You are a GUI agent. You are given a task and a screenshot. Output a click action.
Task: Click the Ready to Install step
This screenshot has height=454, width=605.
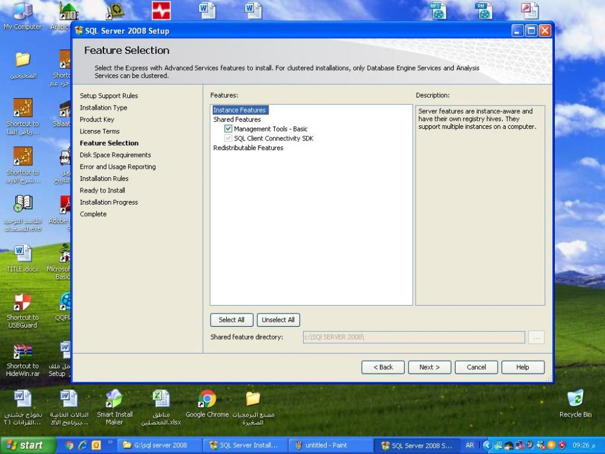pos(102,190)
